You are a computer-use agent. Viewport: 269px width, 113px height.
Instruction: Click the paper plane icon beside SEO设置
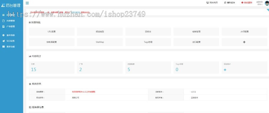click(x=3, y=41)
